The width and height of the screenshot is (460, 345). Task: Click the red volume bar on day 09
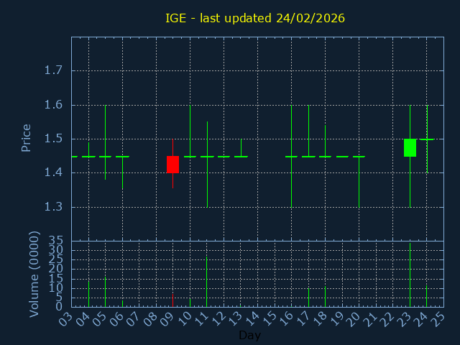tap(172, 300)
